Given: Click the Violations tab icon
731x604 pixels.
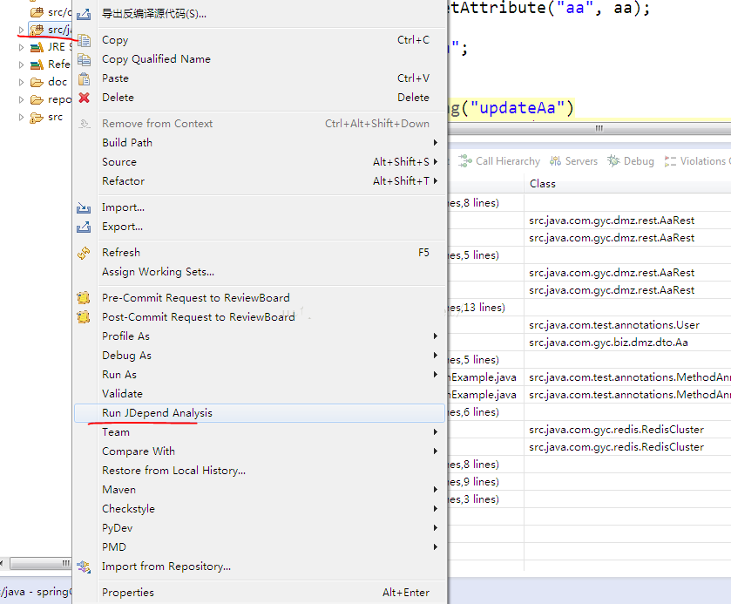Looking at the screenshot, I should point(670,161).
